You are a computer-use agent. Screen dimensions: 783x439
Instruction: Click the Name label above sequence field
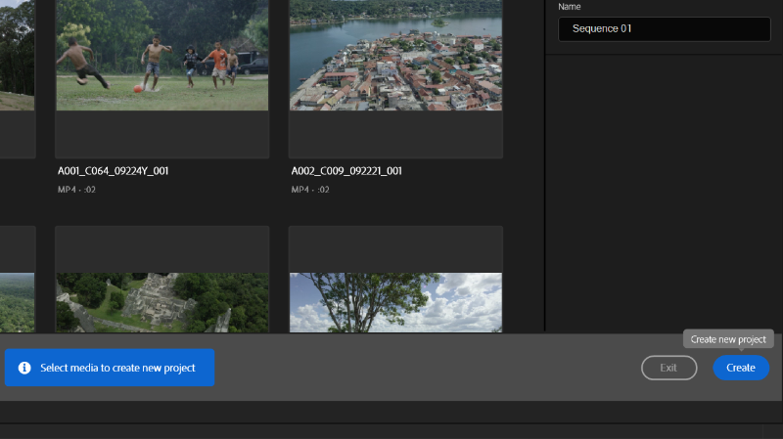coord(570,7)
